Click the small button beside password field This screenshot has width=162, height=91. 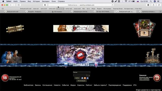pos(88,75)
